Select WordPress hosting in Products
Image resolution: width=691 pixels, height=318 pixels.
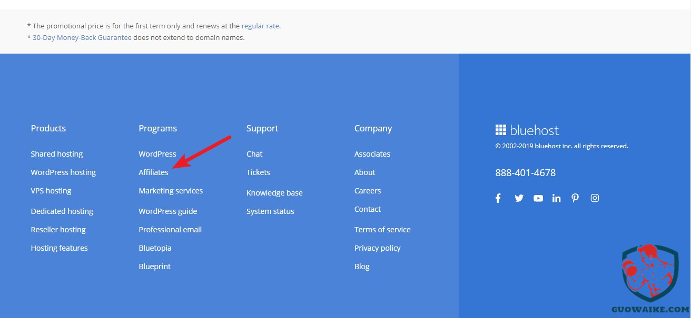(x=63, y=172)
